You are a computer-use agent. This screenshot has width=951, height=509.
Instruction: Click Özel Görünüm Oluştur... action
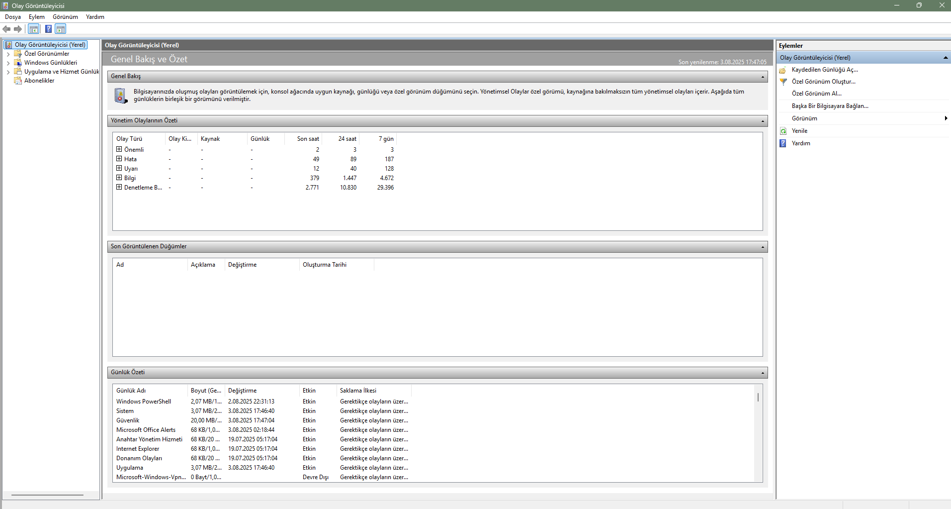[x=824, y=82]
